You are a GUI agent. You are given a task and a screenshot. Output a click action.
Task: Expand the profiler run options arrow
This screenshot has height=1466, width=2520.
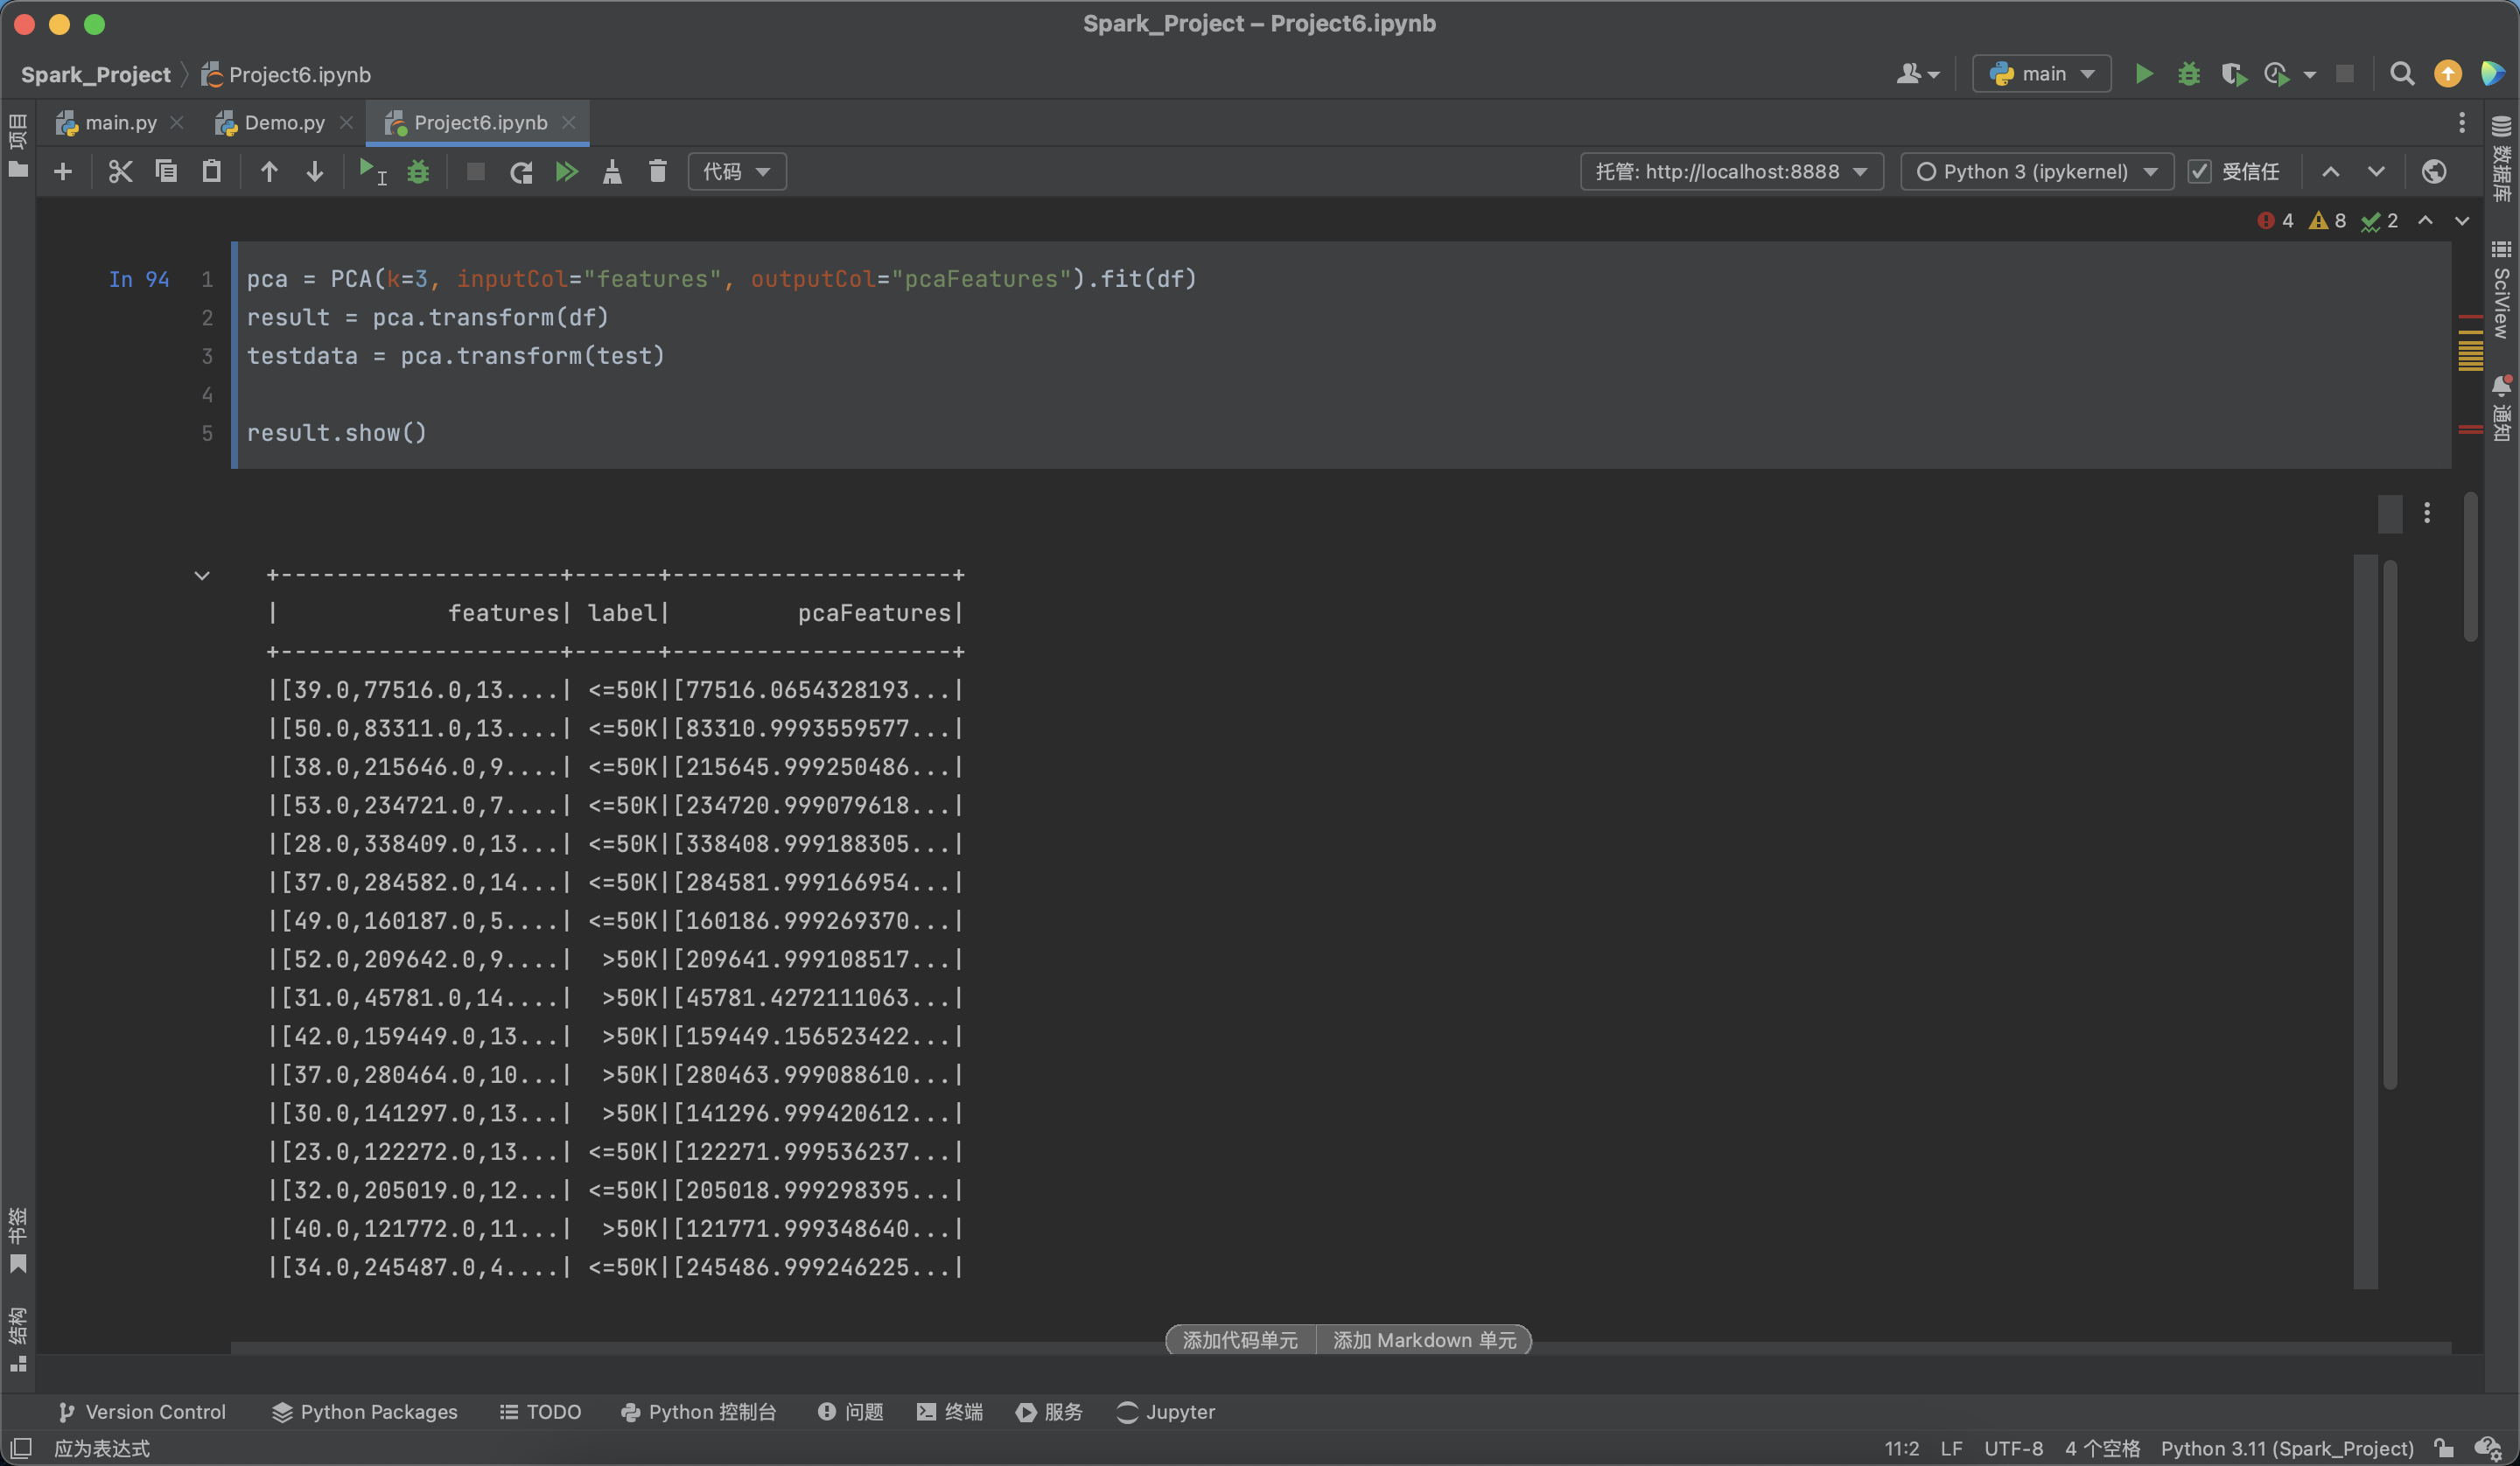coord(2309,75)
